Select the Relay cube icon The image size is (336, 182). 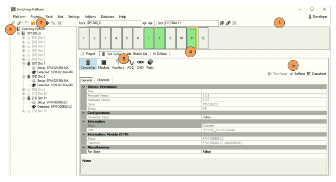point(150,64)
